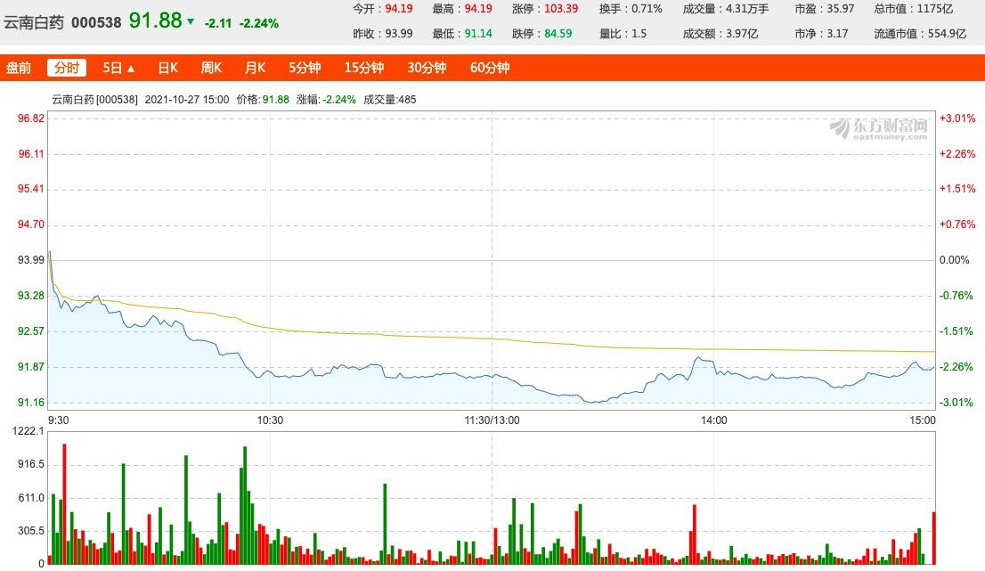The image size is (985, 571).
Task: Click the 总市值 market cap 1175亿
Action: 934,9
